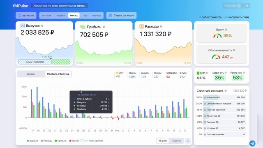The height and width of the screenshot is (148, 263).
Task: Select the период custom range tab
Action: coord(97,16)
